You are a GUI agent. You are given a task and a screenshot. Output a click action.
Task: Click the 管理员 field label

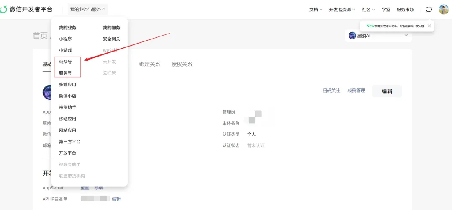click(229, 112)
